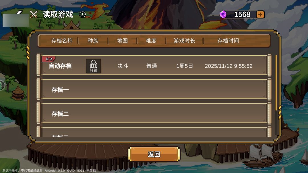Click the 1568 gem balance counter
The image size is (308, 173).
(x=242, y=14)
